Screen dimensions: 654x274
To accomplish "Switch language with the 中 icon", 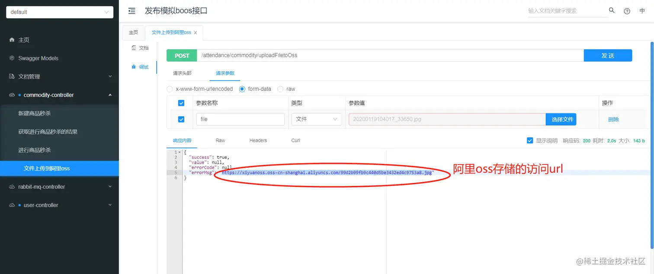I will (x=642, y=11).
